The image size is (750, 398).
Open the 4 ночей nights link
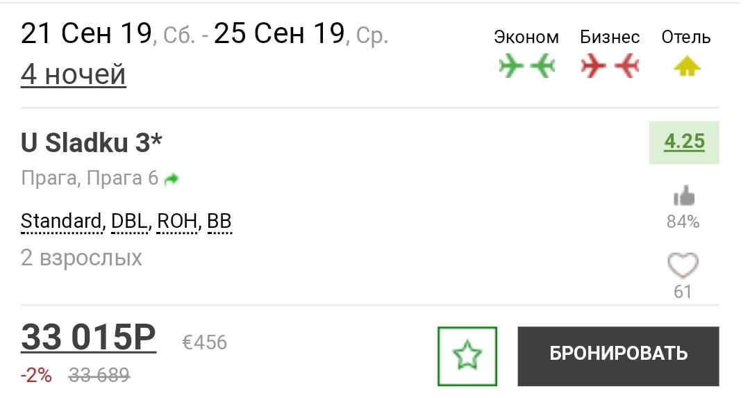coord(73,74)
